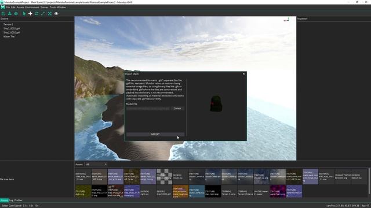371x208 pixels.
Task: Click the Import asset toolbar icon
Action: click(x=10, y=14)
